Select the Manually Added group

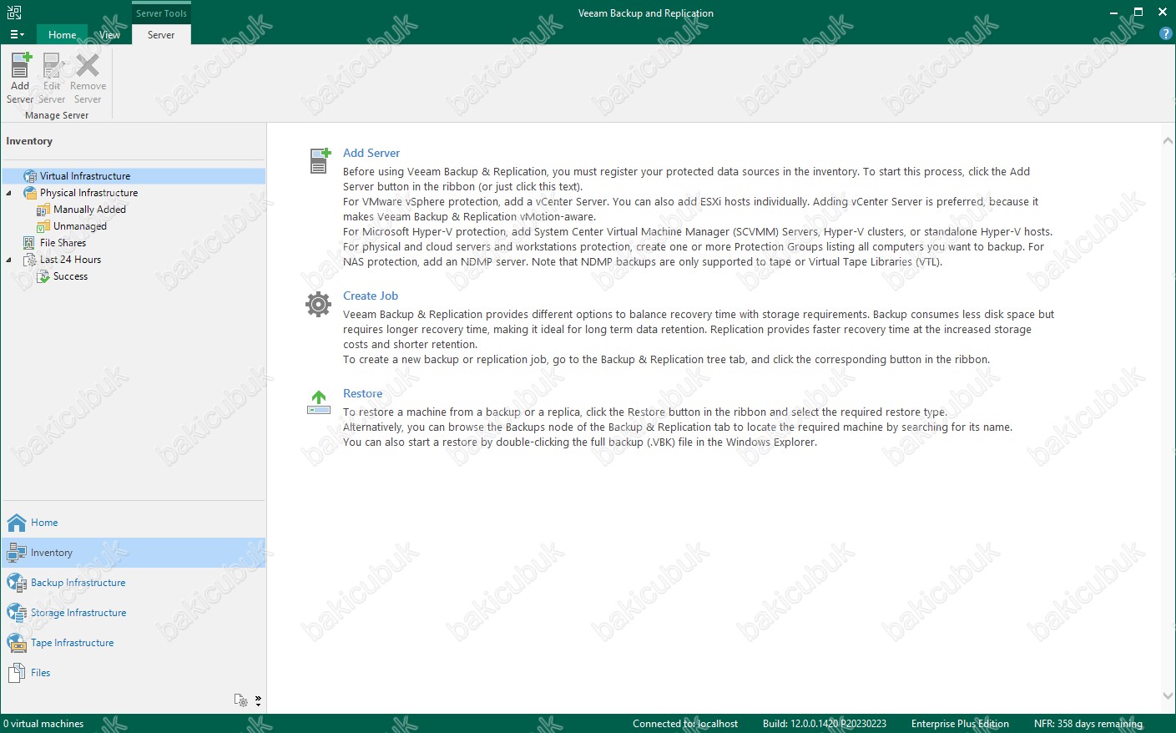pos(89,210)
